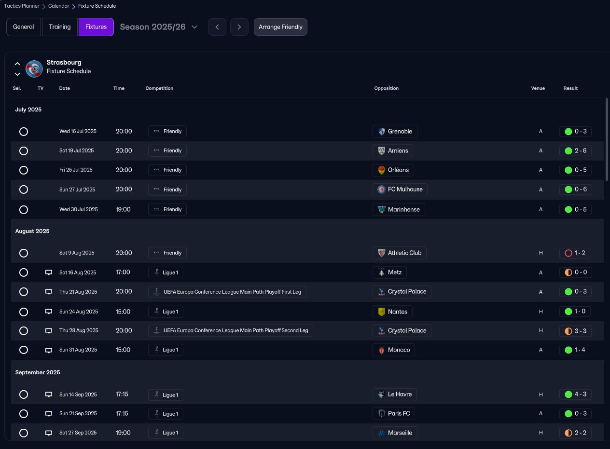
Task: Click the Arrange Friendly button
Action: coord(280,27)
